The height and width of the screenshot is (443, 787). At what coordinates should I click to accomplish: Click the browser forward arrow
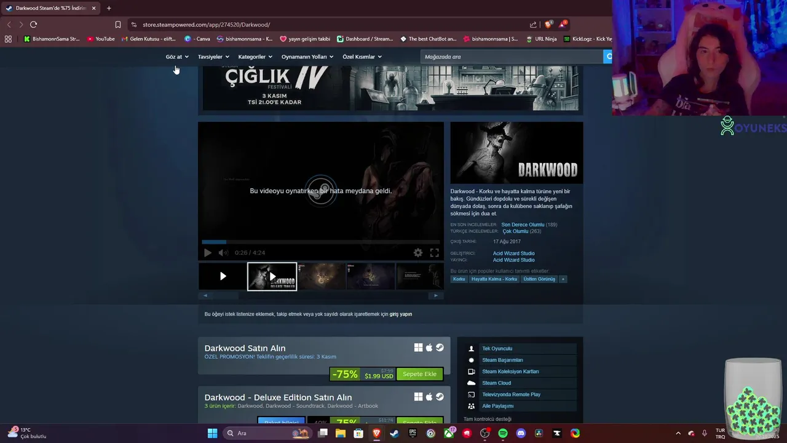[21, 25]
